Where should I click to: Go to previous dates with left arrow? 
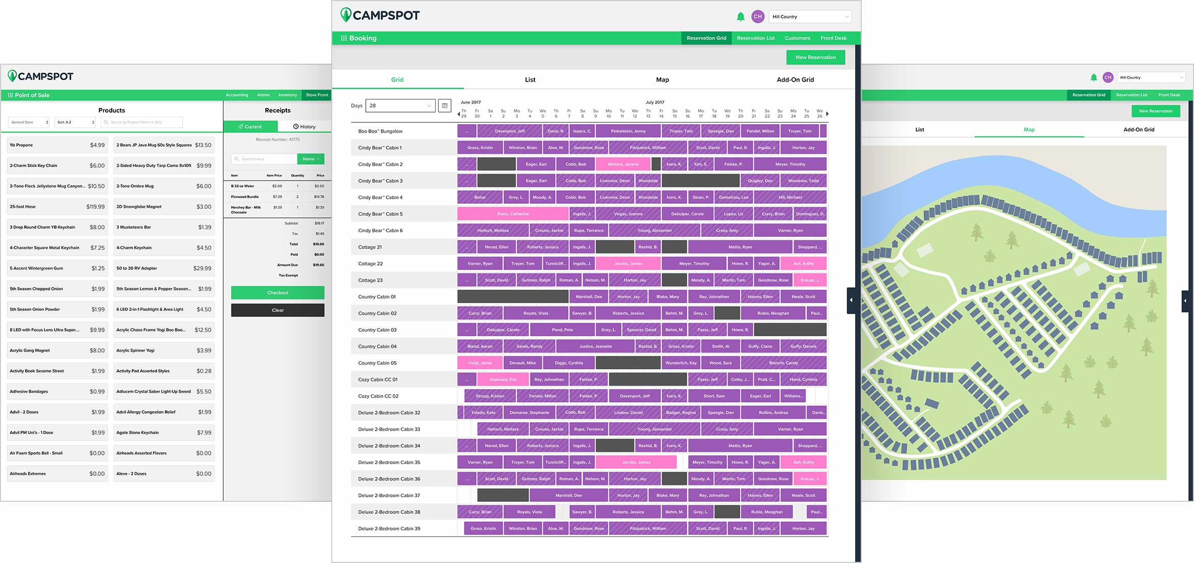pyautogui.click(x=458, y=114)
